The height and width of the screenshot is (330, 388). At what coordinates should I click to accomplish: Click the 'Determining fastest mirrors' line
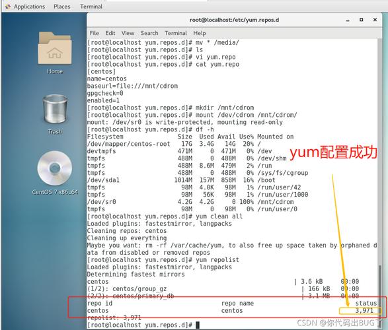pyautogui.click(x=136, y=275)
